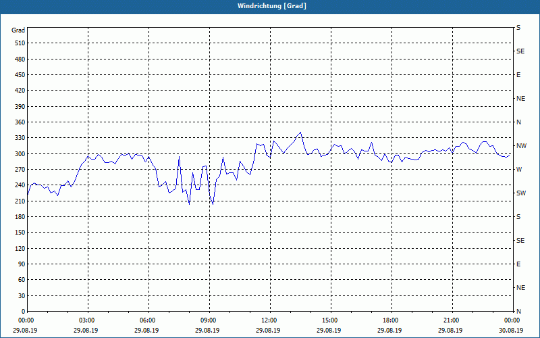Screen dimensions: 540x338
Task: Select the 150 degree axis label
Action: [20, 233]
